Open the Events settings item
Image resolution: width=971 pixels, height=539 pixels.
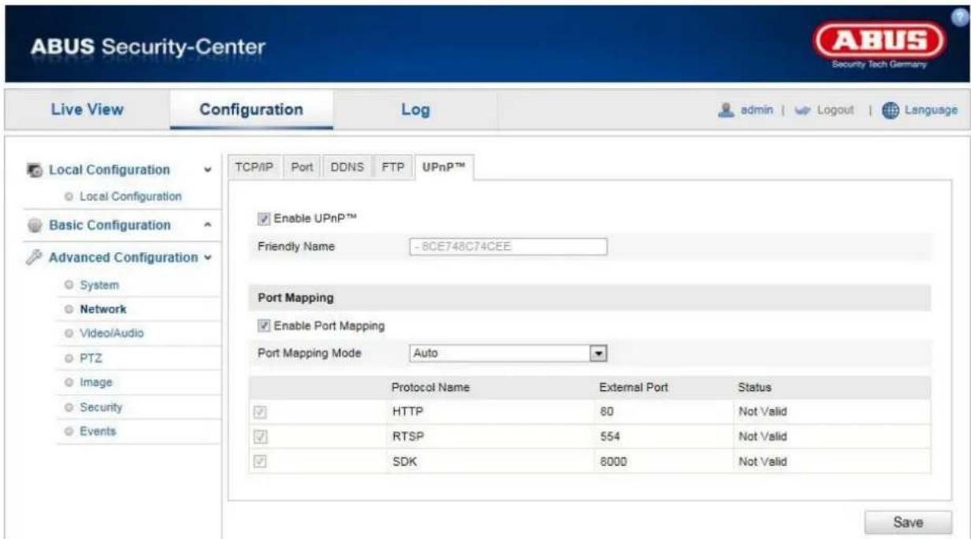[99, 431]
